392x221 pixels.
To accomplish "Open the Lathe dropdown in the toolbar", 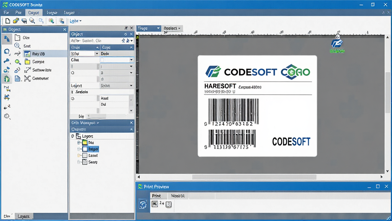I will [x=75, y=21].
